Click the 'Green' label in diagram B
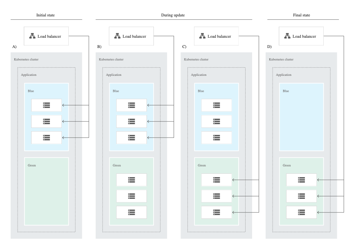Screen dimensions: 361x248 point(117,165)
